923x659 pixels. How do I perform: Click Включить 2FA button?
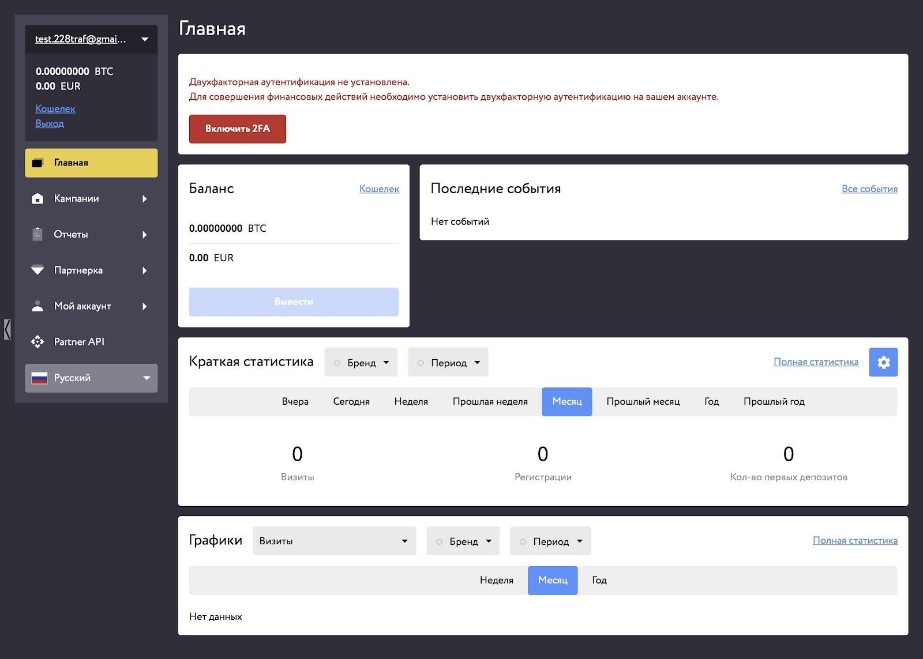click(238, 129)
